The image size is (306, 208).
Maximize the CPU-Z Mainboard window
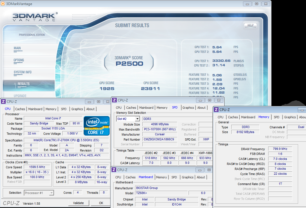[x=209, y=170]
